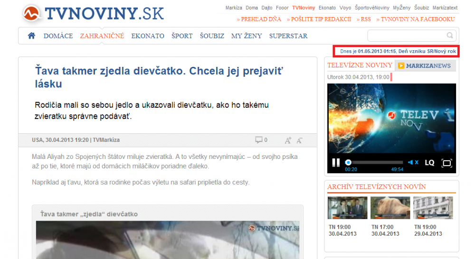Open the TVNoviny top link
This screenshot has width=475, height=259.
(304, 8)
